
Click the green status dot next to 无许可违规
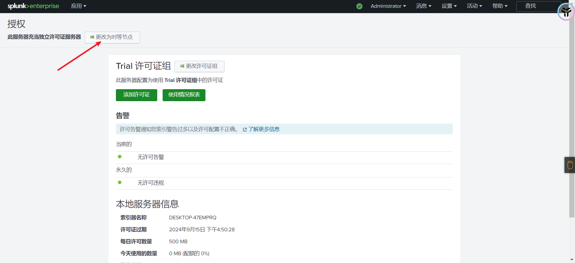(x=120, y=182)
